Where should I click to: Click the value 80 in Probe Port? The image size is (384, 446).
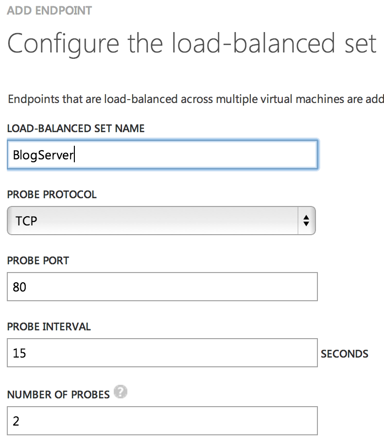pyautogui.click(x=20, y=287)
